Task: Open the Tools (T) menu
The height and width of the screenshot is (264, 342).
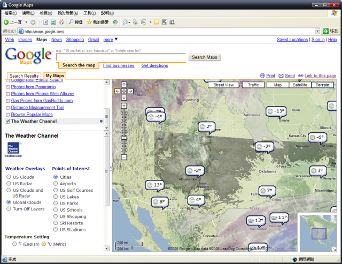Action: (x=89, y=13)
